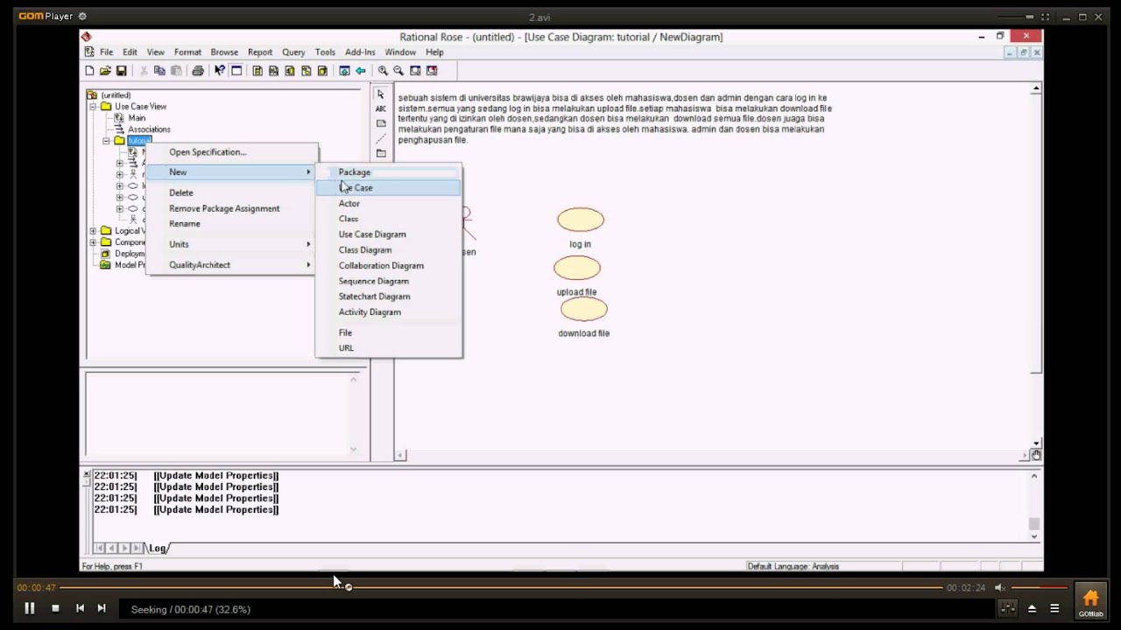Undo fit in window icon
The width and height of the screenshot is (1121, 630).
pos(432,71)
